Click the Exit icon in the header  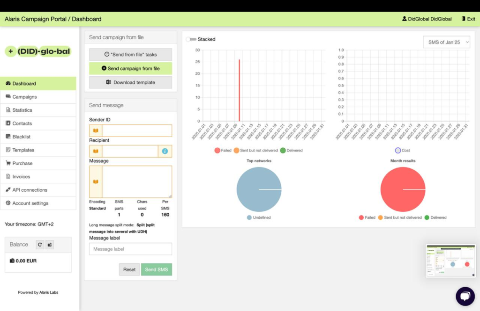click(464, 19)
